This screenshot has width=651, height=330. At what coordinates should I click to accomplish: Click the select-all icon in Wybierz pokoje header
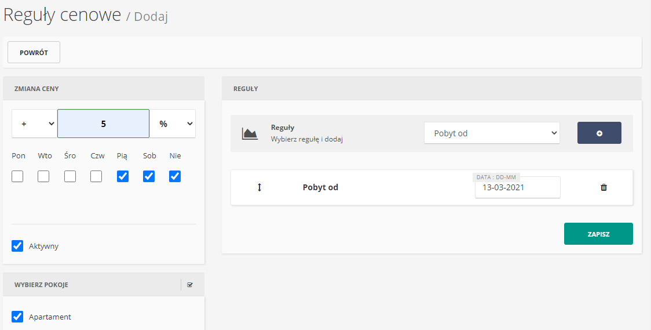(x=190, y=285)
